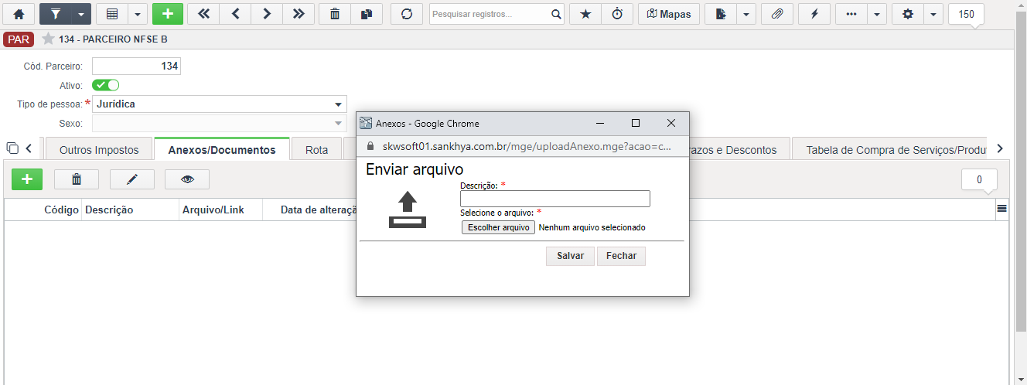
Task: Open attachments via paperclip icon
Action: [x=777, y=14]
